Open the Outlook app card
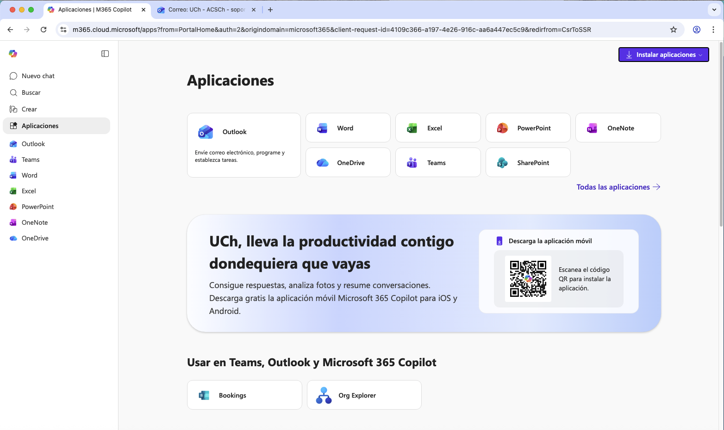Image resolution: width=724 pixels, height=430 pixels. tap(244, 145)
